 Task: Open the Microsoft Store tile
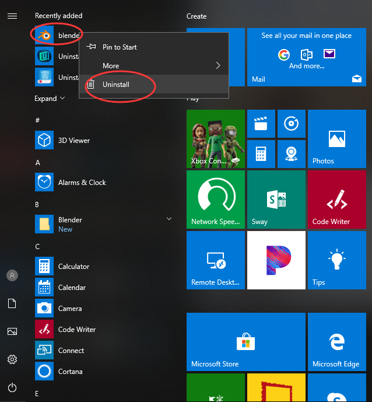246,342
